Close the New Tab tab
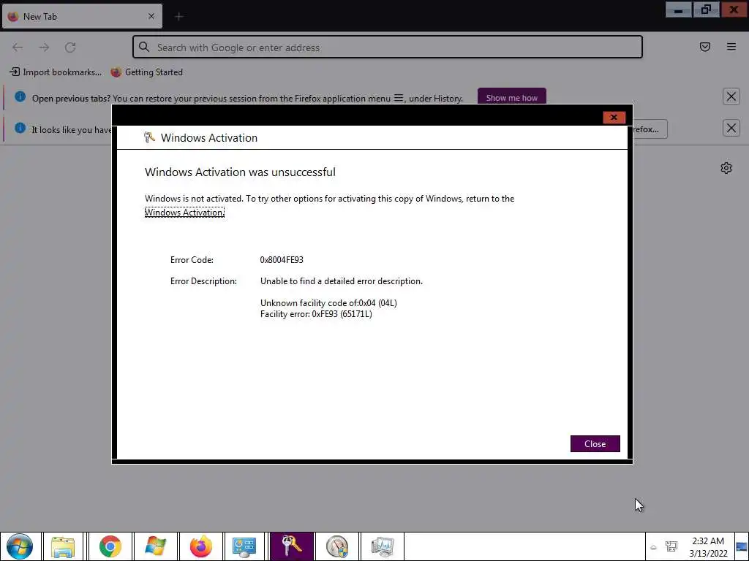Screen dimensions: 749x561 [x=151, y=16]
